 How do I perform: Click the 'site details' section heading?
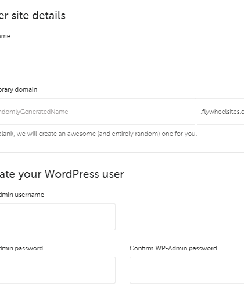tap(33, 16)
